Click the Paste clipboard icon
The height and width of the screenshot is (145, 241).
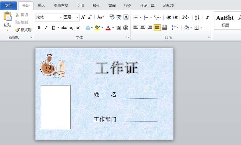coord(7,16)
